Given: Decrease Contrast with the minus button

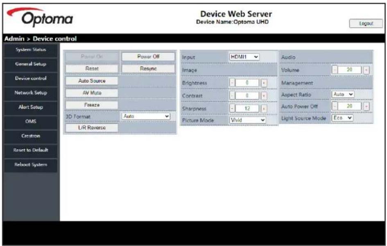Looking at the screenshot, I should point(232,95).
